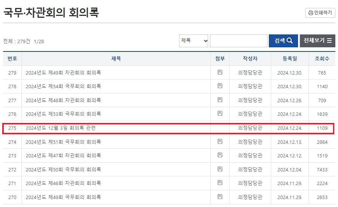Open post 2024년도 제49회 국무회의 회의록
Viewport: 338px width, 207px height.
point(63,197)
